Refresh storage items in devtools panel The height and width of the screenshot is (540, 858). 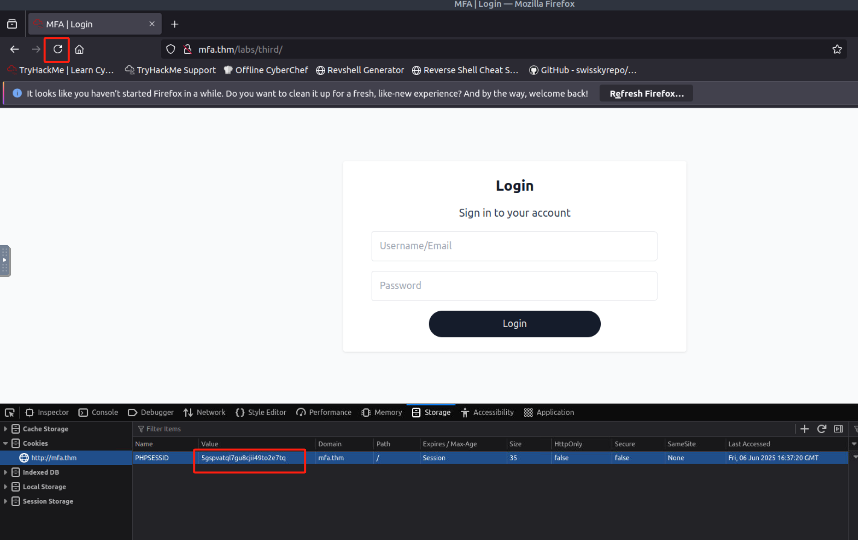[x=821, y=429]
